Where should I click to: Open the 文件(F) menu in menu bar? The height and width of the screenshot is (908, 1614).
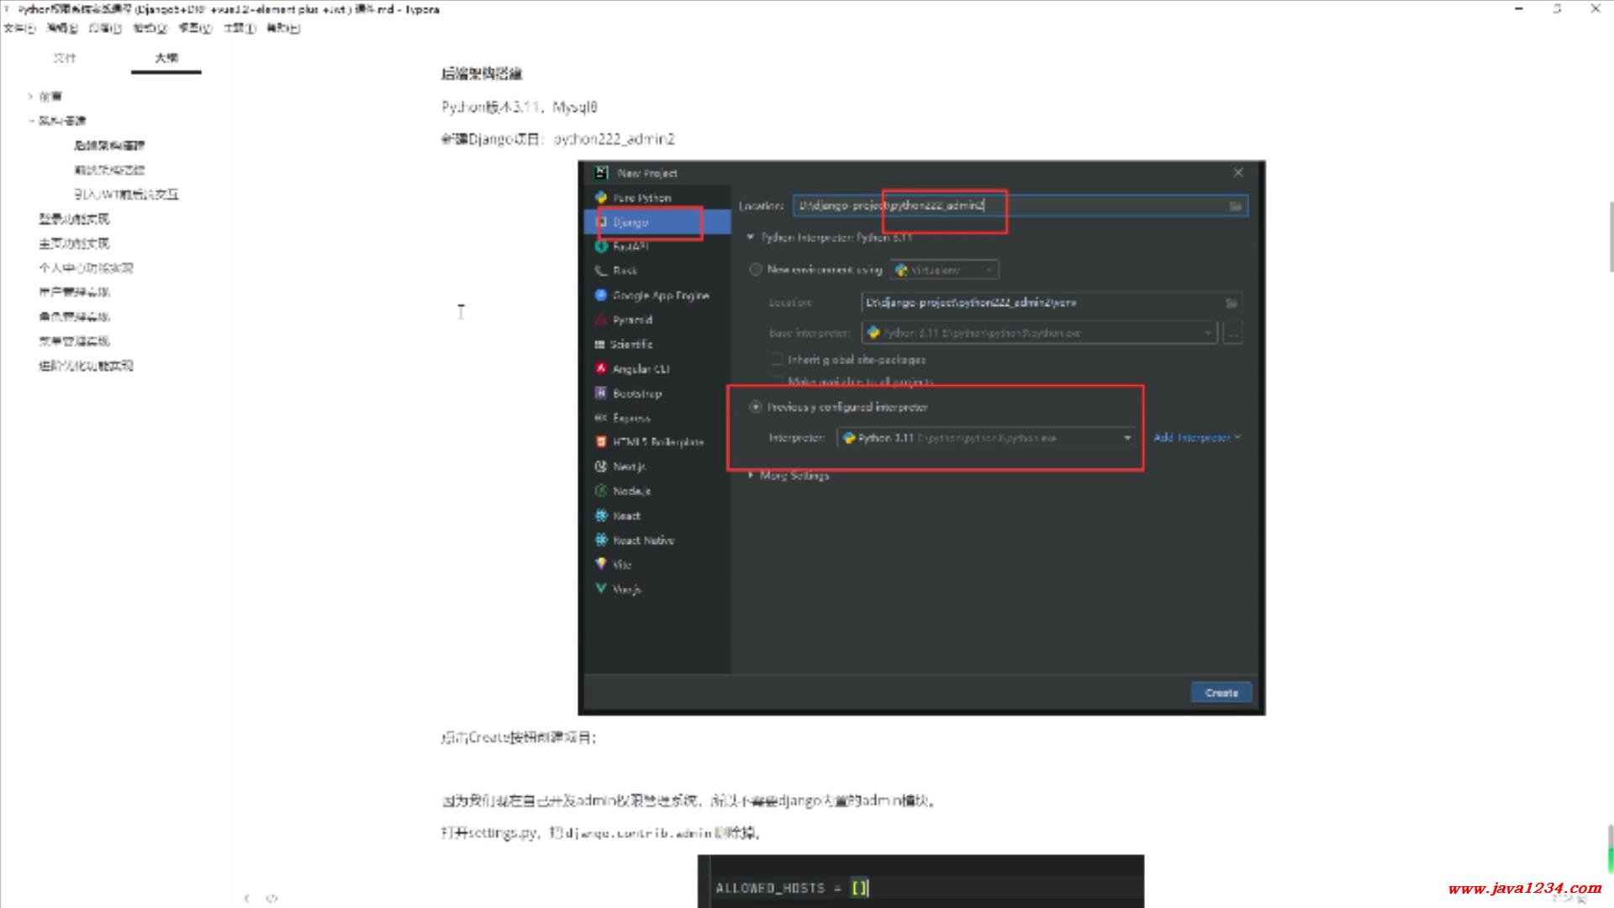tap(18, 29)
